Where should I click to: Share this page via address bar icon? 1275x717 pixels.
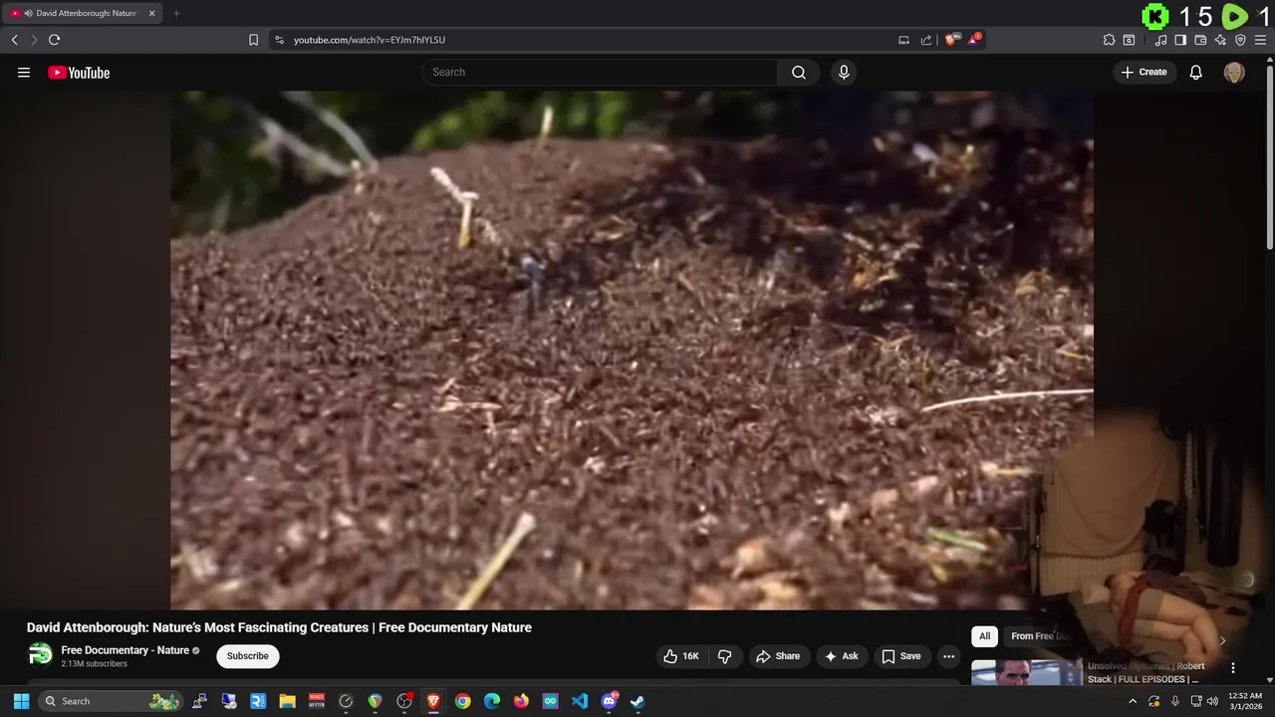click(x=925, y=40)
